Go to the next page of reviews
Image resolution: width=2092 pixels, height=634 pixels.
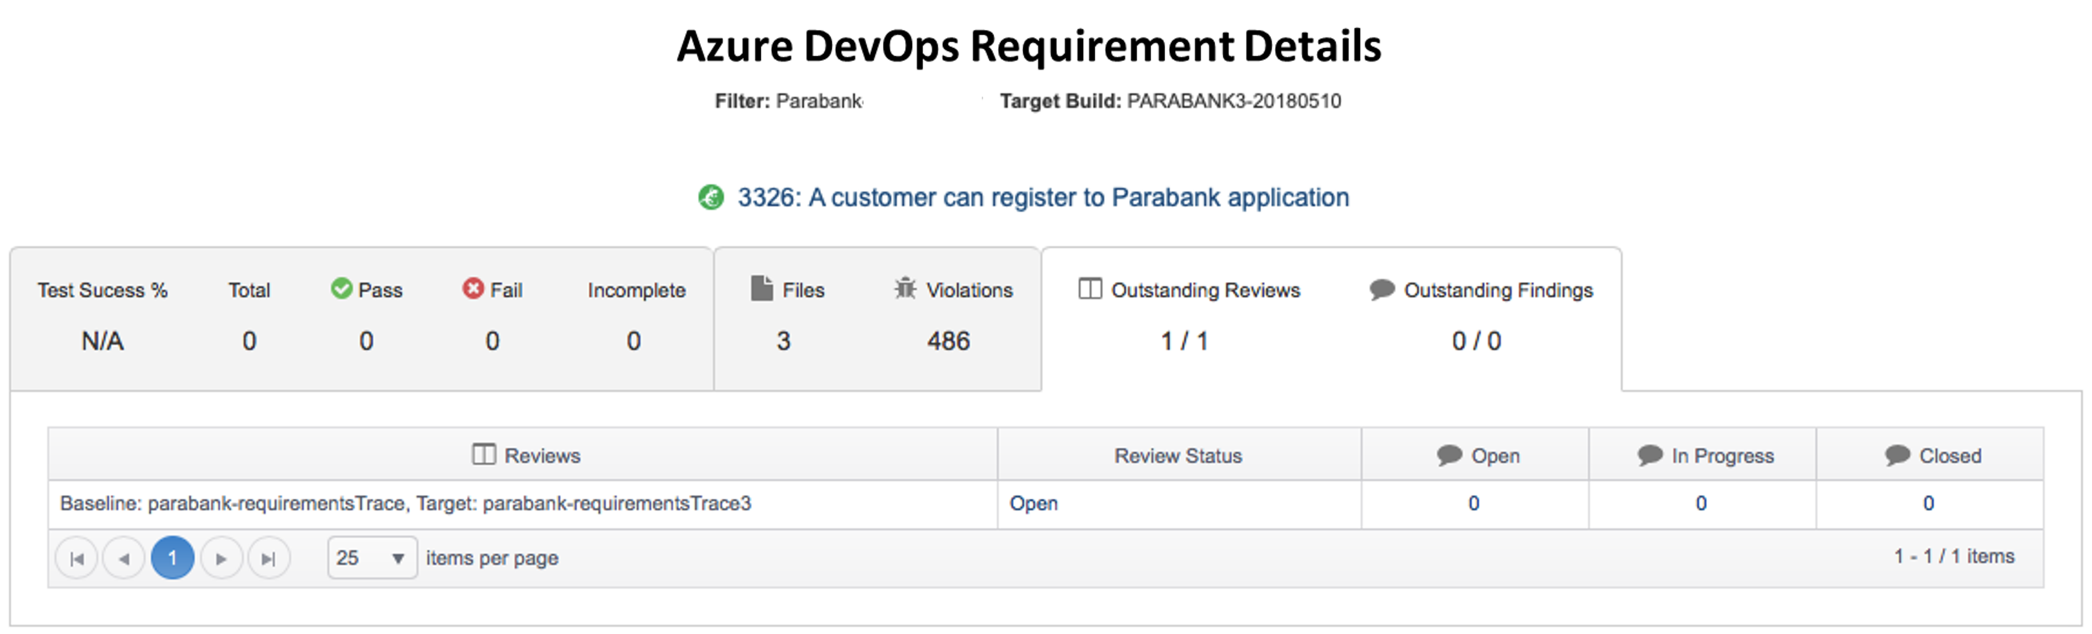(x=221, y=558)
